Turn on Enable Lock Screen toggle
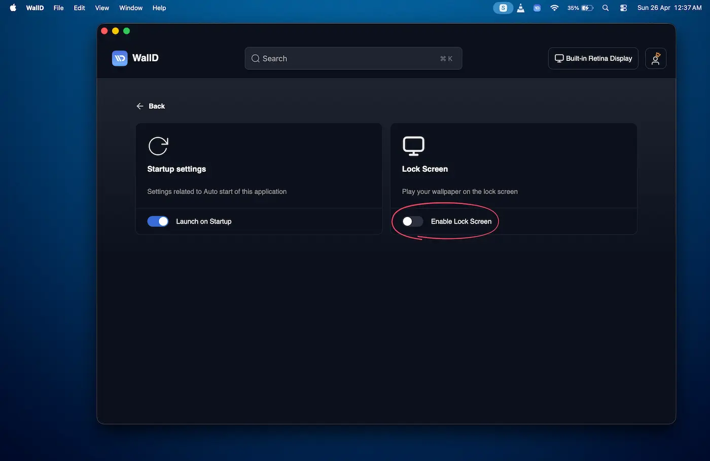This screenshot has width=710, height=461. pyautogui.click(x=412, y=221)
